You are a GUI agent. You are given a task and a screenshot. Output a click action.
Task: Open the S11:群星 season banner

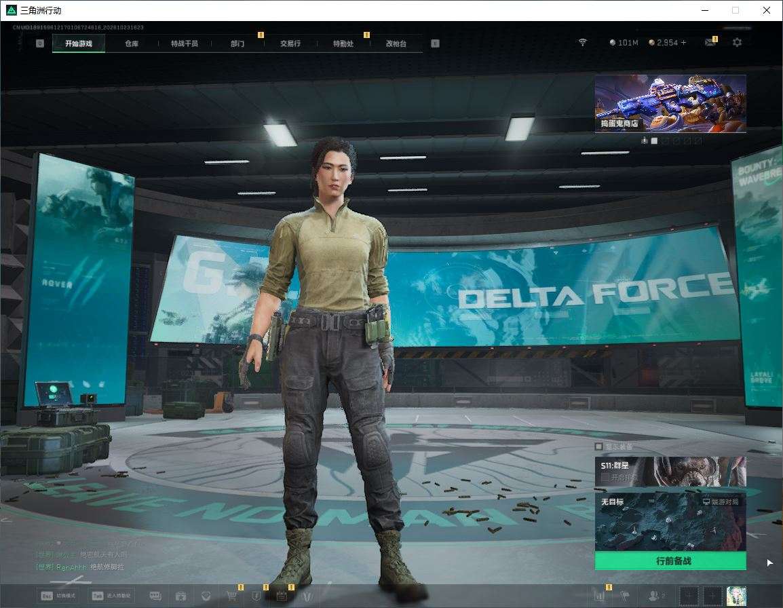[x=670, y=472]
